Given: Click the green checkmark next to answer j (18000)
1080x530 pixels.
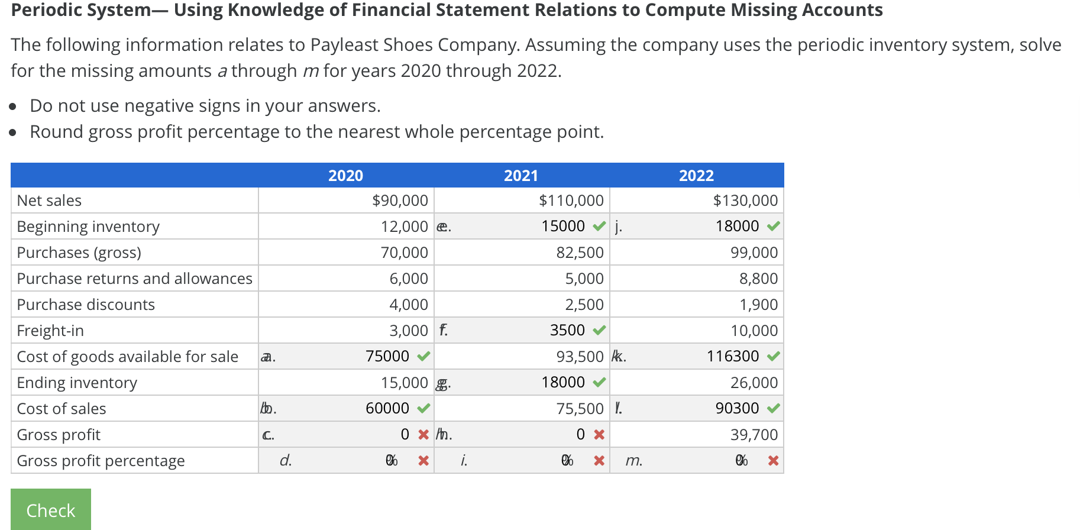Looking at the screenshot, I should 772,226.
